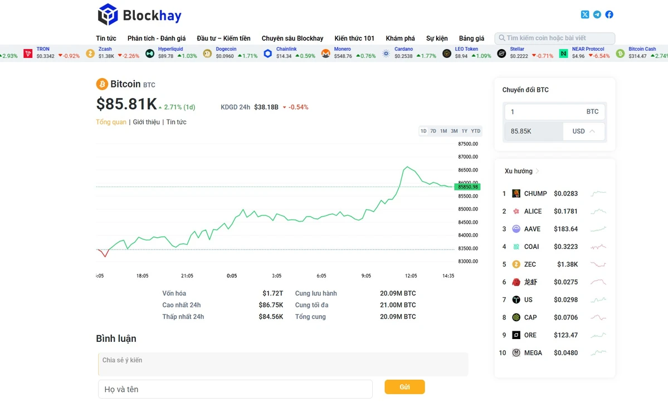Click the Stellar icon in ticker

(501, 53)
